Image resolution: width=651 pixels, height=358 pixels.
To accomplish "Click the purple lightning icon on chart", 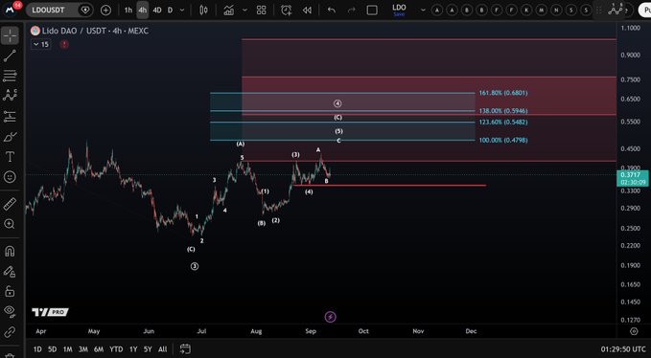I will pos(330,317).
